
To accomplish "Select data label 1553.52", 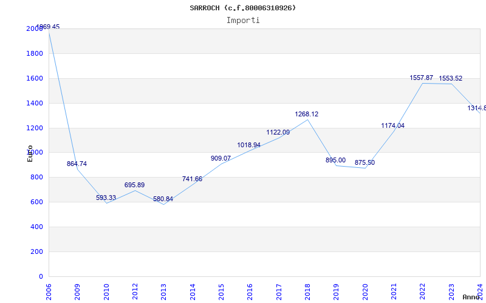I will pos(451,79).
